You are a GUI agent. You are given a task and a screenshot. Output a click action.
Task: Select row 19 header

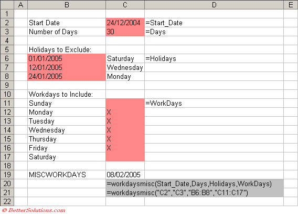click(7, 175)
